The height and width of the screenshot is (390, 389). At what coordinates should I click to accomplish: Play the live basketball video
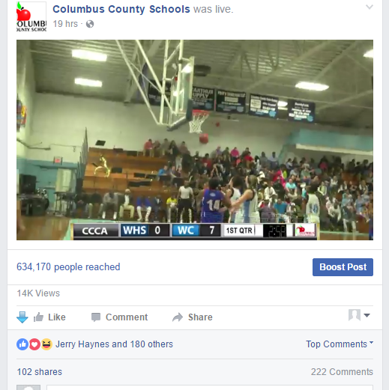coord(195,140)
